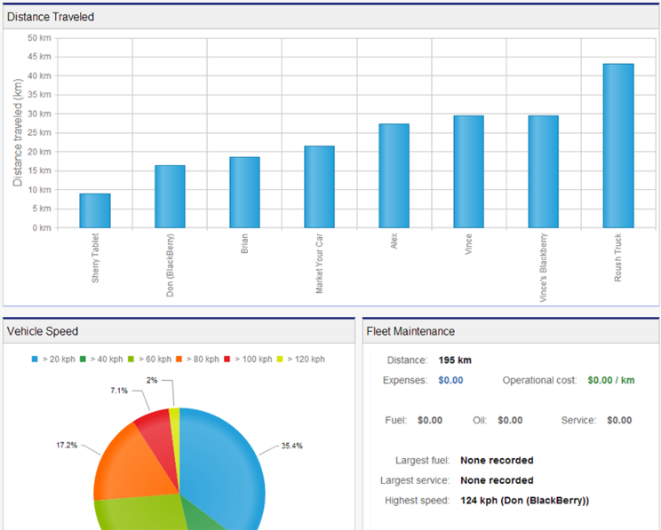Click the Vehicle Speed panel header
Image resolution: width=661 pixels, height=530 pixels.
[x=179, y=331]
